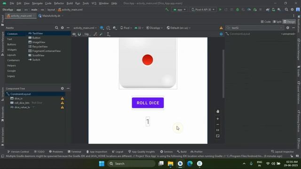301x169 pixels.
Task: Start the Debug app bug icon
Action: pos(238,9)
